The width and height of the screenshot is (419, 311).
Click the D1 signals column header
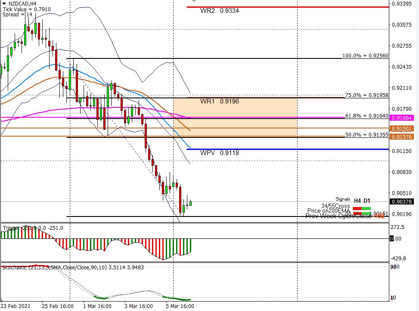[366, 201]
